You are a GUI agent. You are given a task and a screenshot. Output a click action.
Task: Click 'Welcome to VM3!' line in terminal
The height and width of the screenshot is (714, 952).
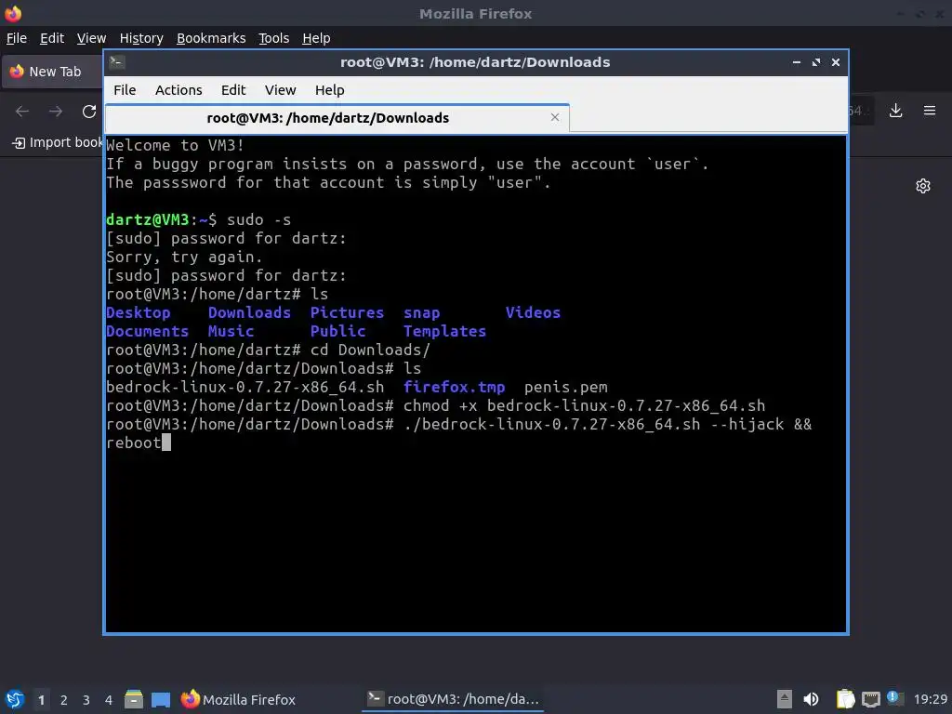175,146
